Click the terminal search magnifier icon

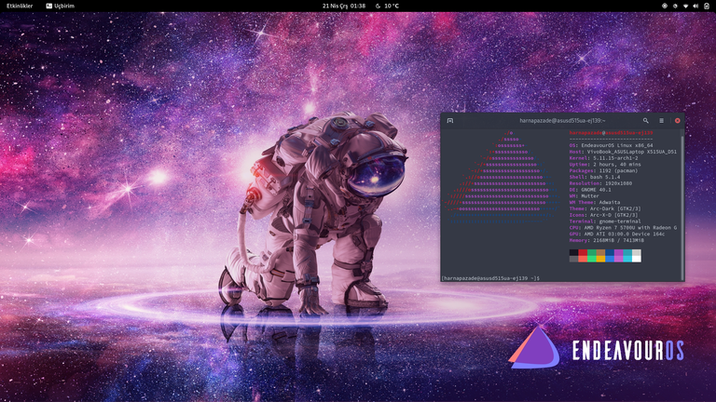click(645, 120)
